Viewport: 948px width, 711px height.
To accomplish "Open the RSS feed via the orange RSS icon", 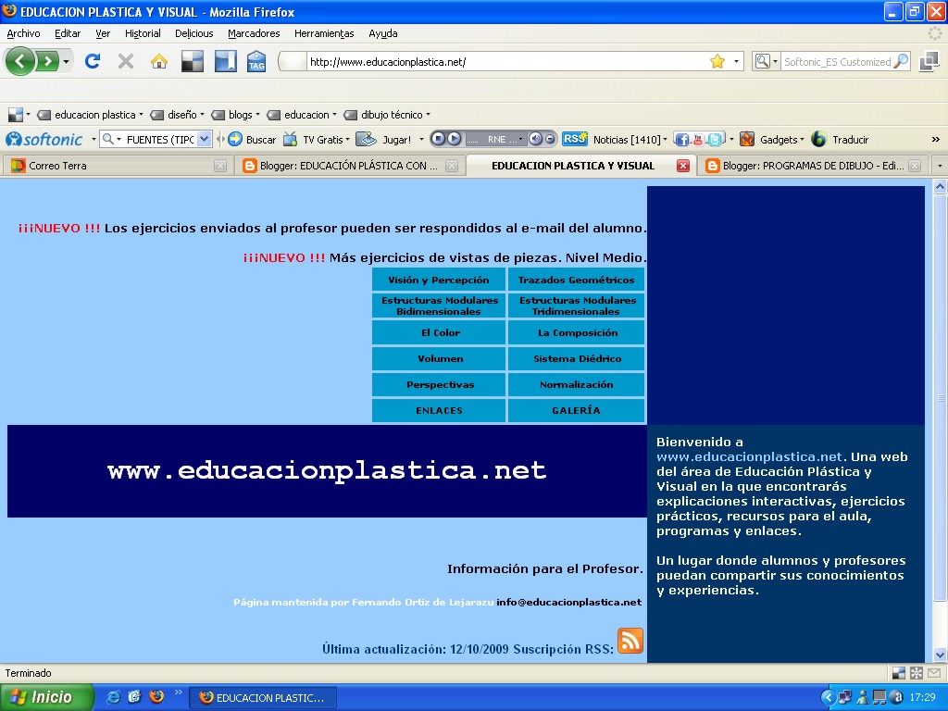I will (630, 642).
